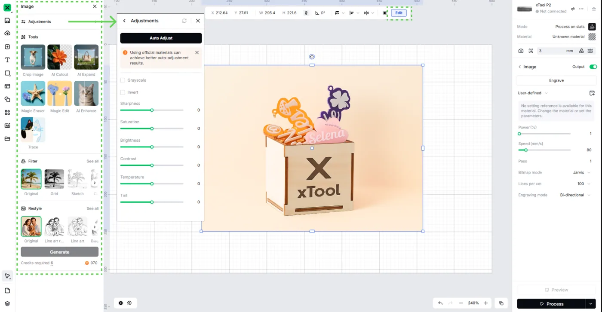This screenshot has height=312, width=602.
Task: Click the Unknown material striped icon
Action: click(592, 37)
